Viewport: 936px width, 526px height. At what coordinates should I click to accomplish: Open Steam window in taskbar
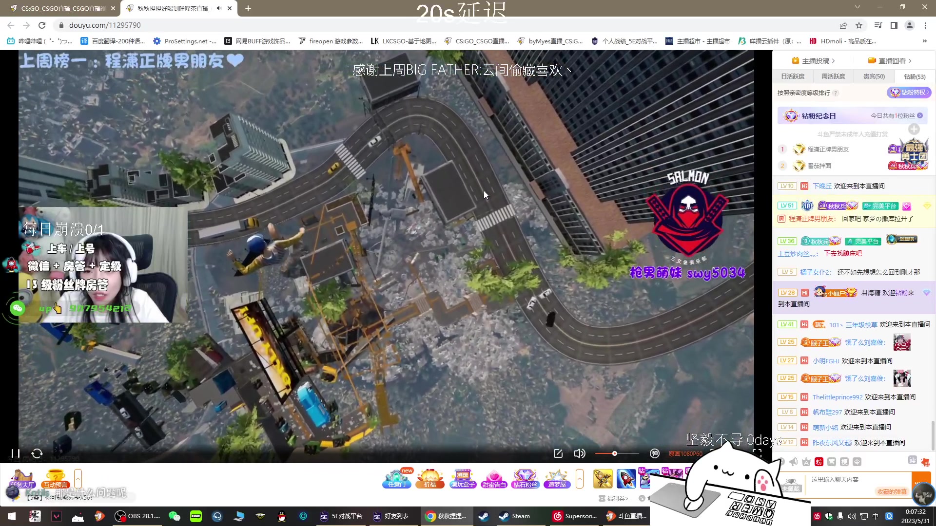point(514,516)
